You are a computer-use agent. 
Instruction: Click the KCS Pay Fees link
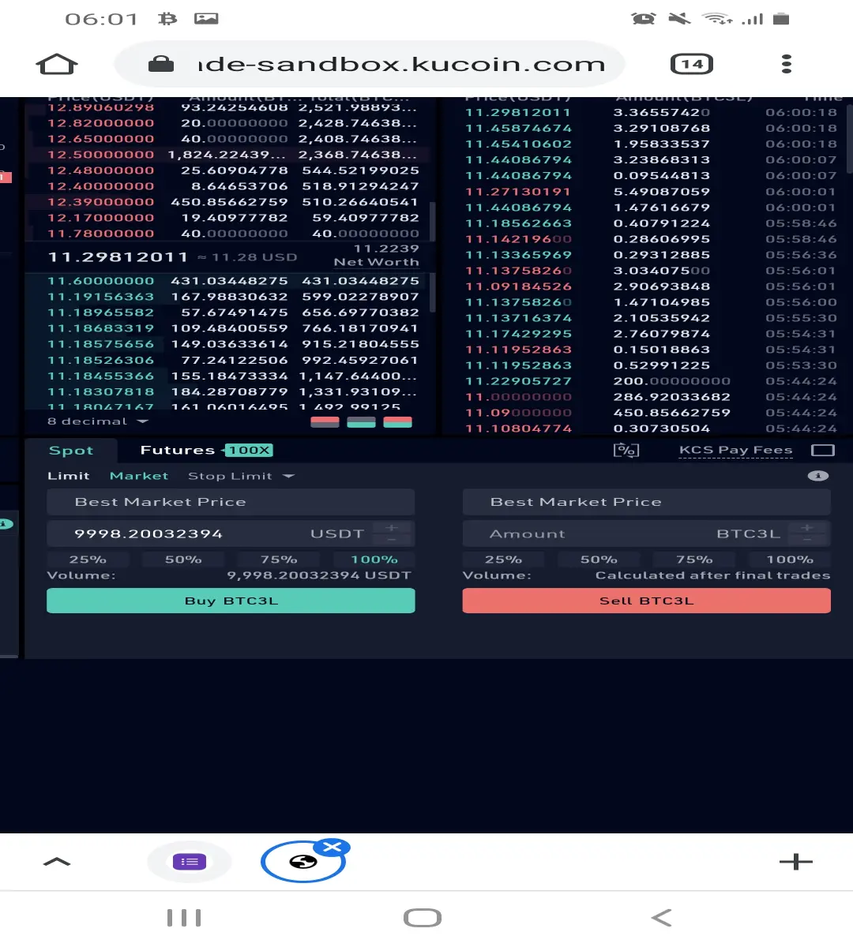click(x=735, y=451)
